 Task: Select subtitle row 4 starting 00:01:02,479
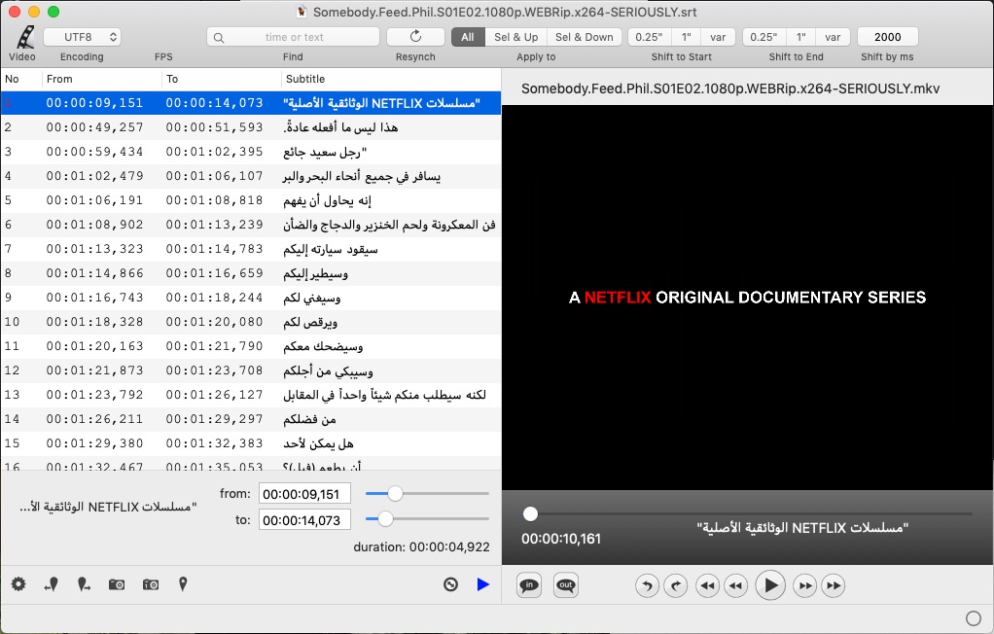pyautogui.click(x=251, y=176)
